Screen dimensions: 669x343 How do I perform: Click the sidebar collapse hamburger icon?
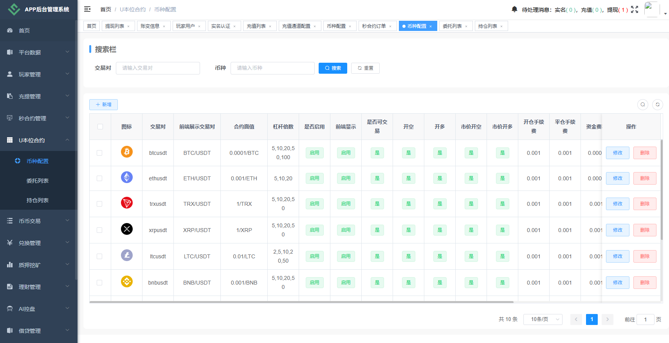click(87, 9)
